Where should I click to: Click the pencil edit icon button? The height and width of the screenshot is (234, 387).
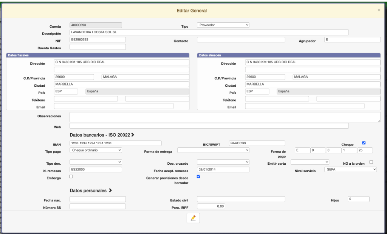193,218
